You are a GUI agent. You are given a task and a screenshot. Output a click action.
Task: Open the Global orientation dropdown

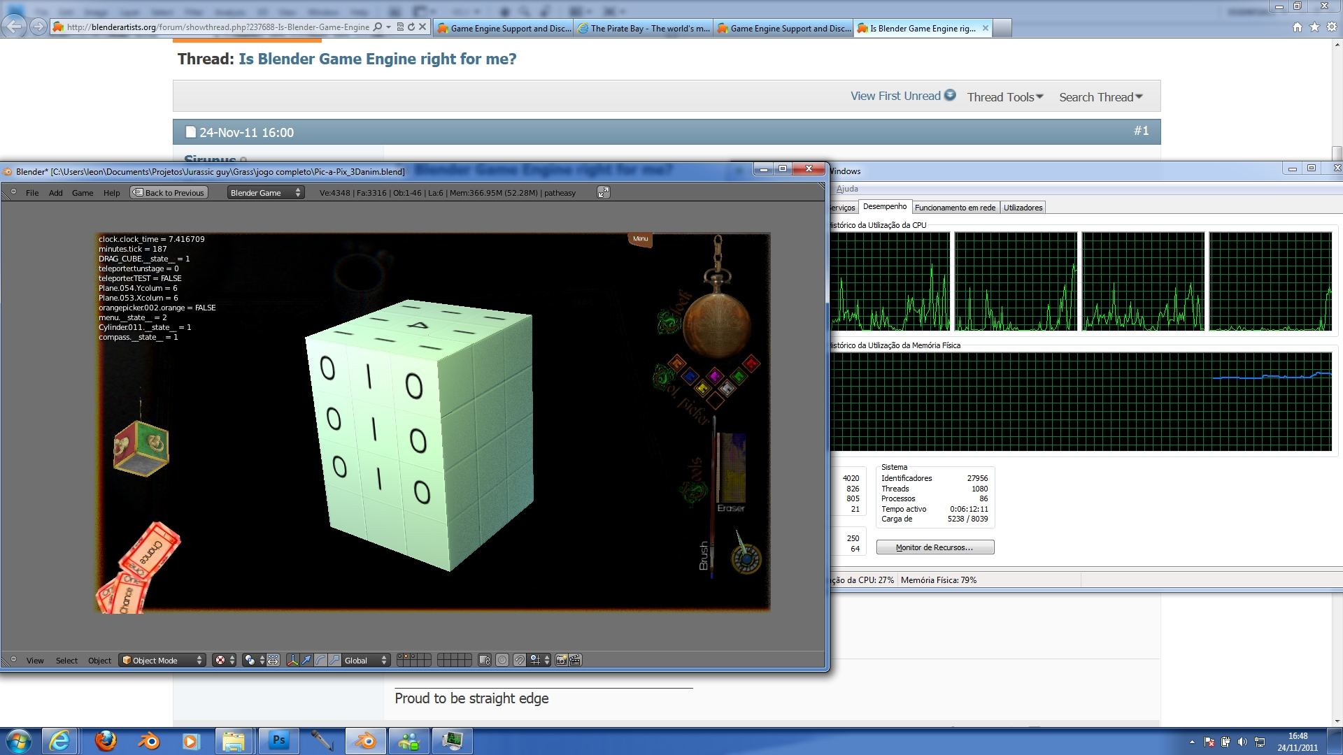point(365,660)
